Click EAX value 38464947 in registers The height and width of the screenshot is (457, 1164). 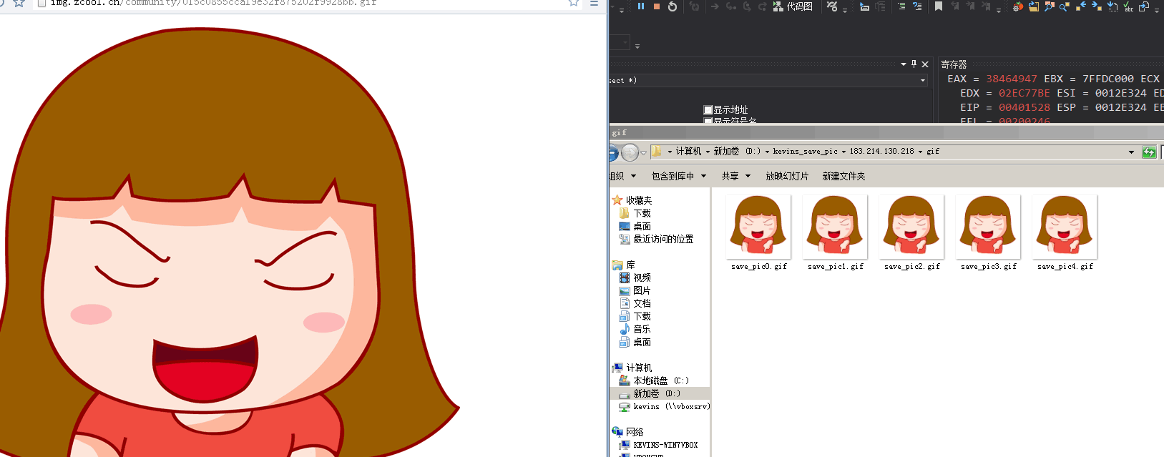(x=1012, y=79)
